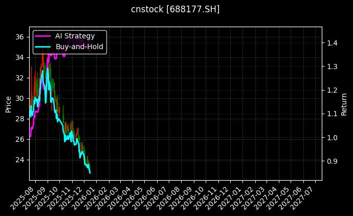Screen dimensions: 353x216
Task: Click the 0.9 return tick label
Action: tap(332, 161)
